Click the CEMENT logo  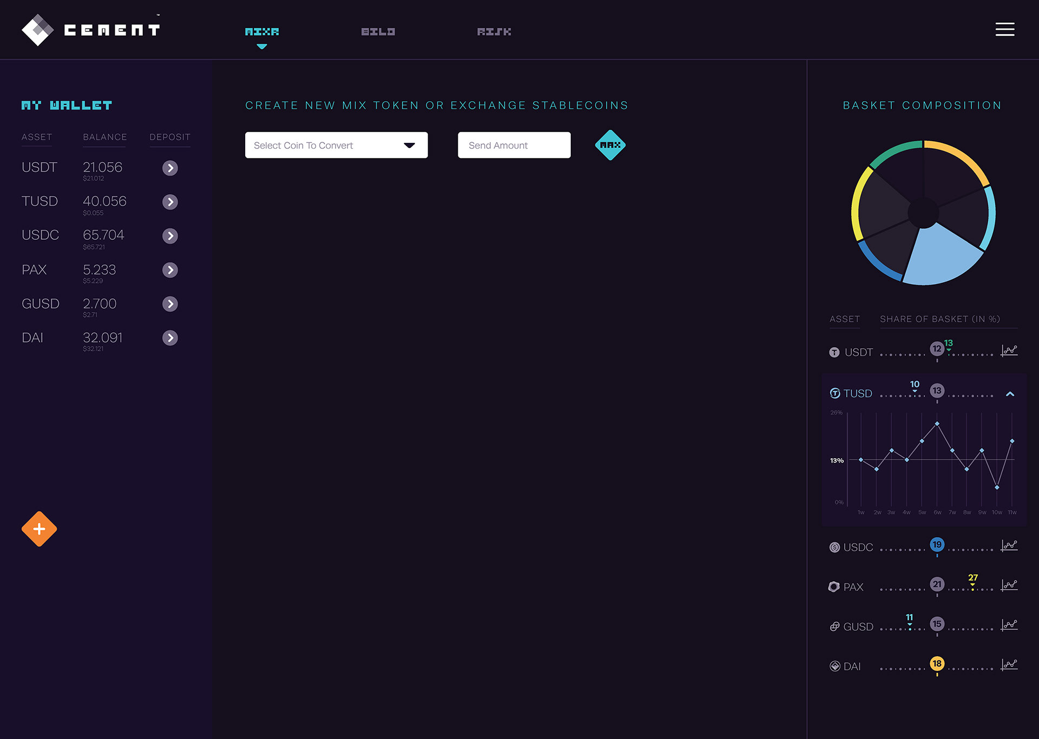(91, 30)
